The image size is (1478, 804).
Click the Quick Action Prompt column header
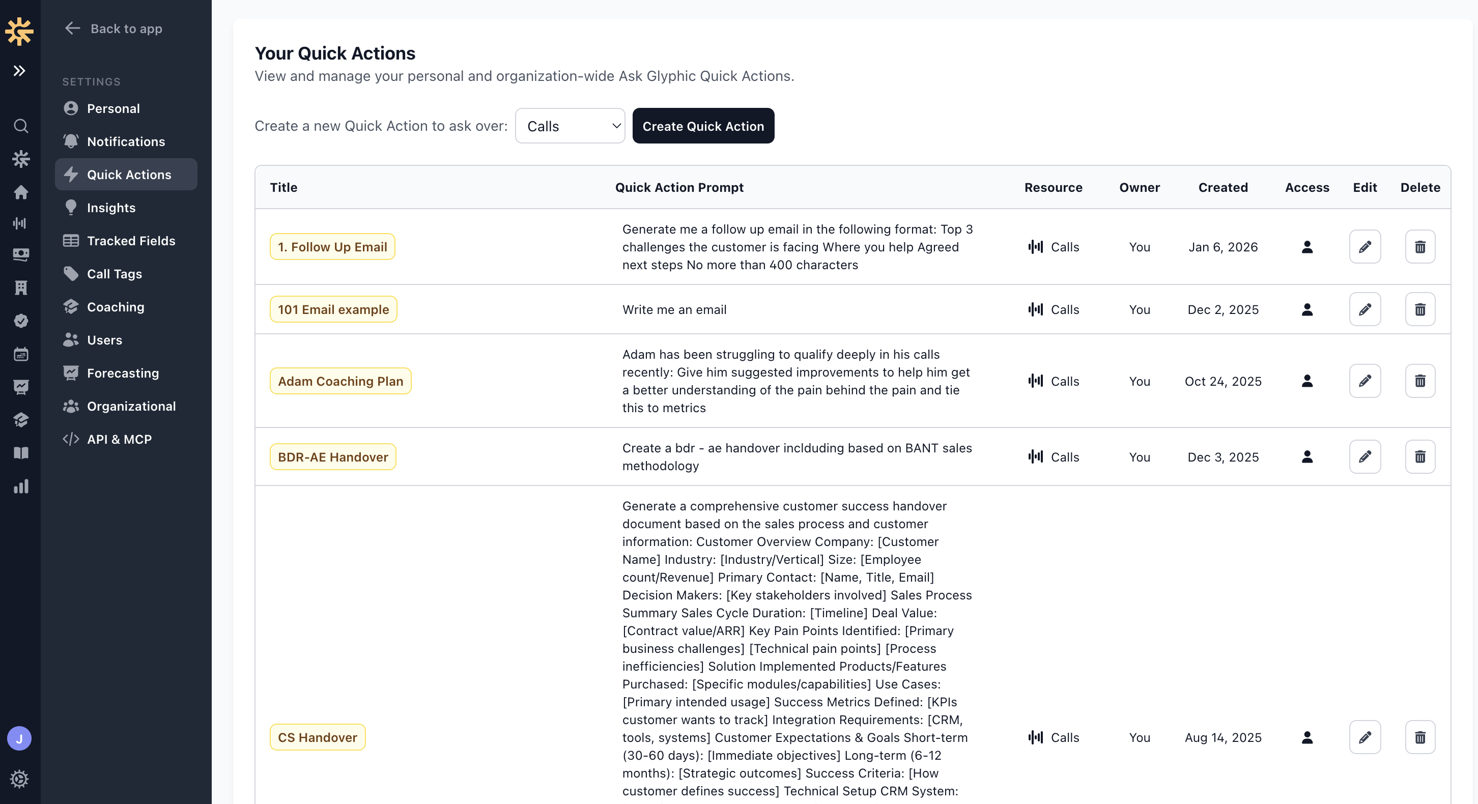click(679, 188)
